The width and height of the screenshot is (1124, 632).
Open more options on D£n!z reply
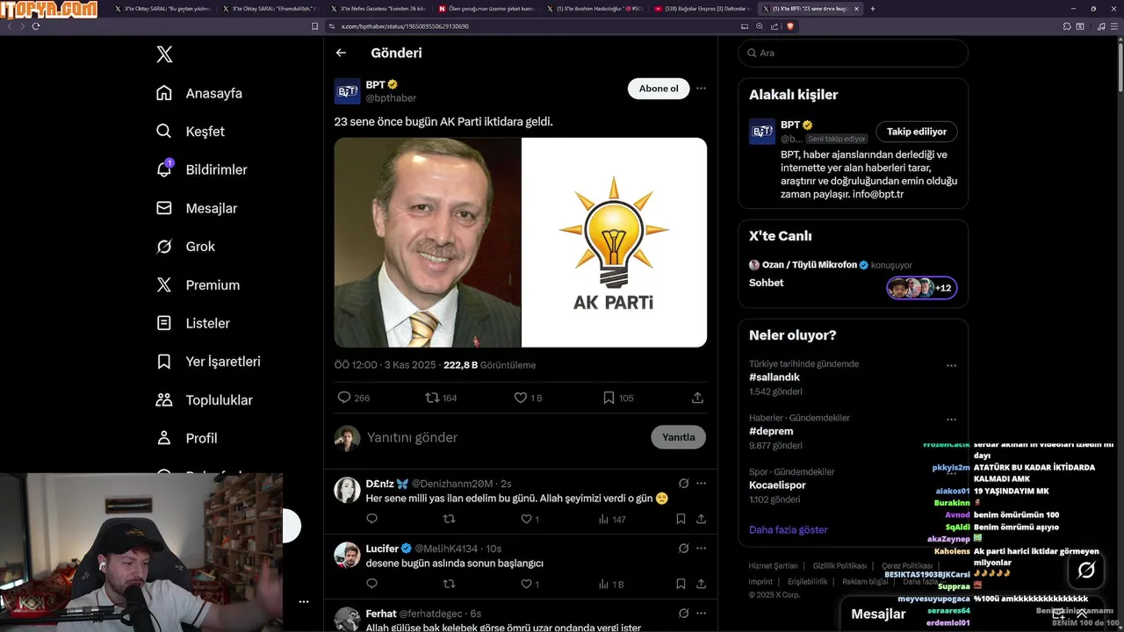[701, 483]
